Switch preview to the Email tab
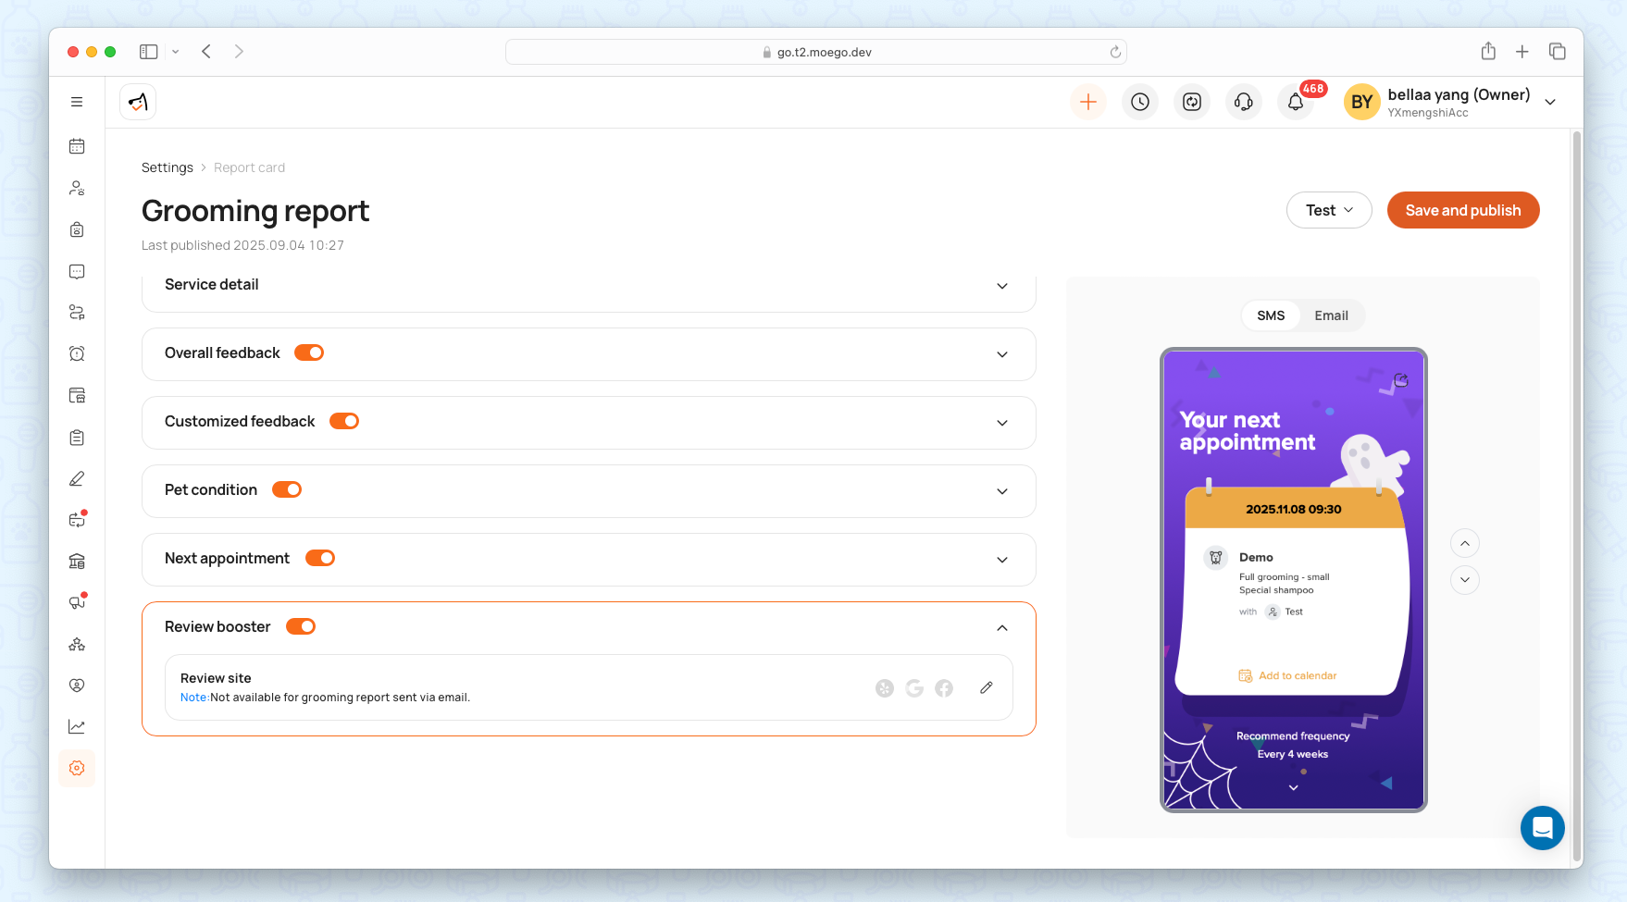Screen dimensions: 1627x902 tap(1331, 315)
